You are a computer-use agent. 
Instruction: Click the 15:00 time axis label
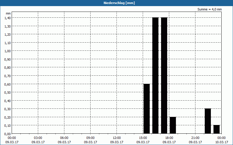click(143, 138)
